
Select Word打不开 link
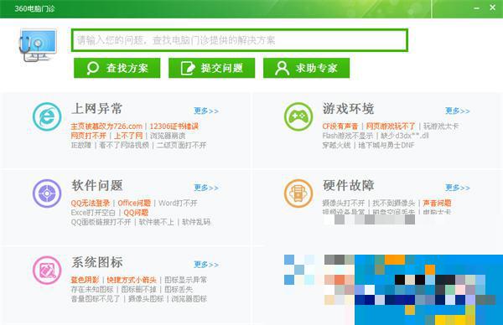[178, 204]
